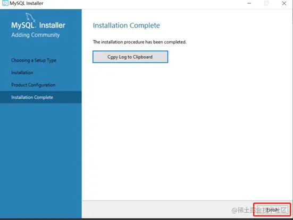This screenshot has height=220, width=293.
Task: Click the MySQL dolphin logo
Action: (30, 17)
